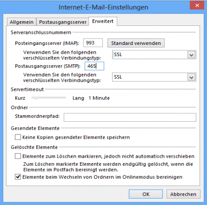Check Elemente zum Löschen markieren option
The image size is (207, 205).
pos(18,156)
